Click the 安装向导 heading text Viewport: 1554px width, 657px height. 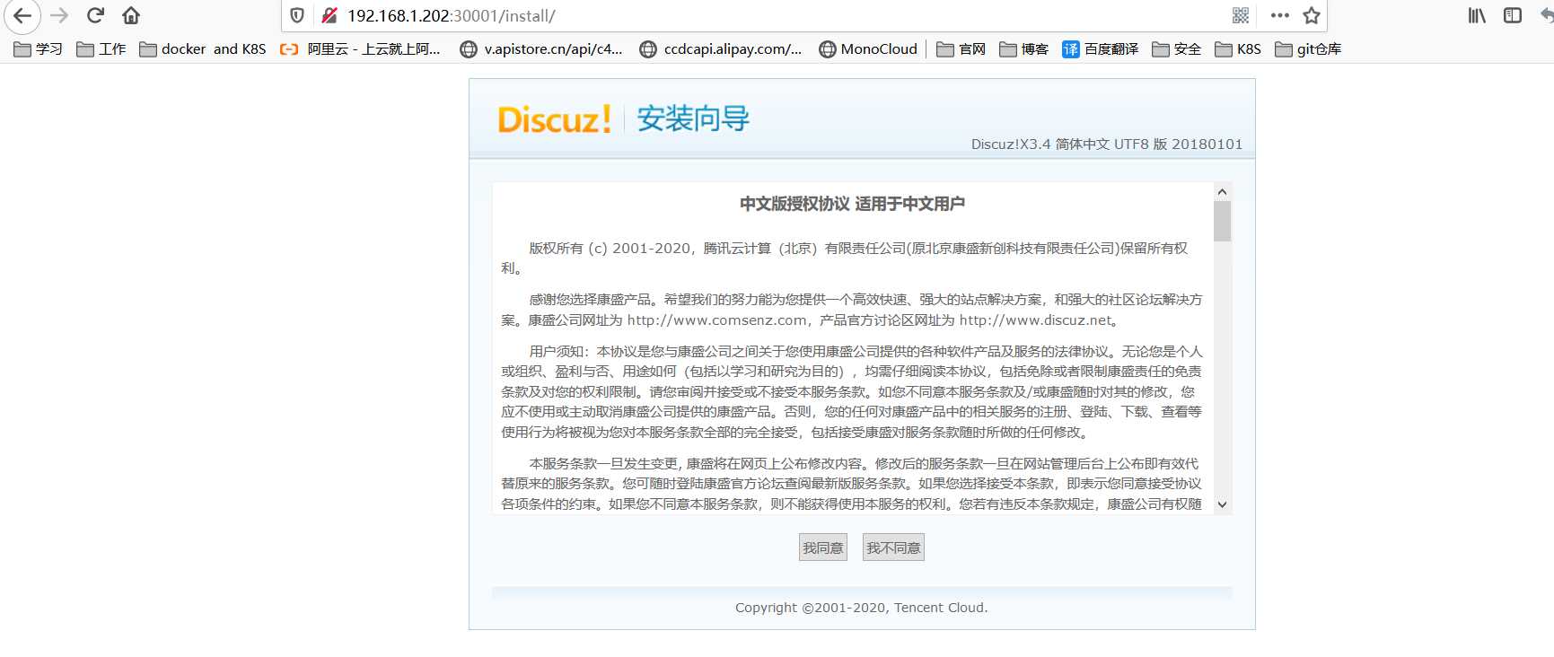693,118
